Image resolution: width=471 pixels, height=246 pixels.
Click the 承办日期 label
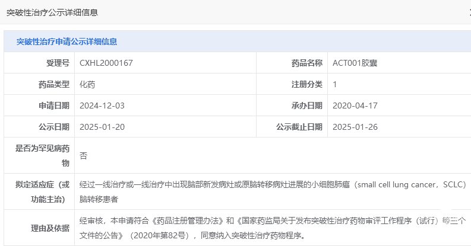tap(306, 106)
